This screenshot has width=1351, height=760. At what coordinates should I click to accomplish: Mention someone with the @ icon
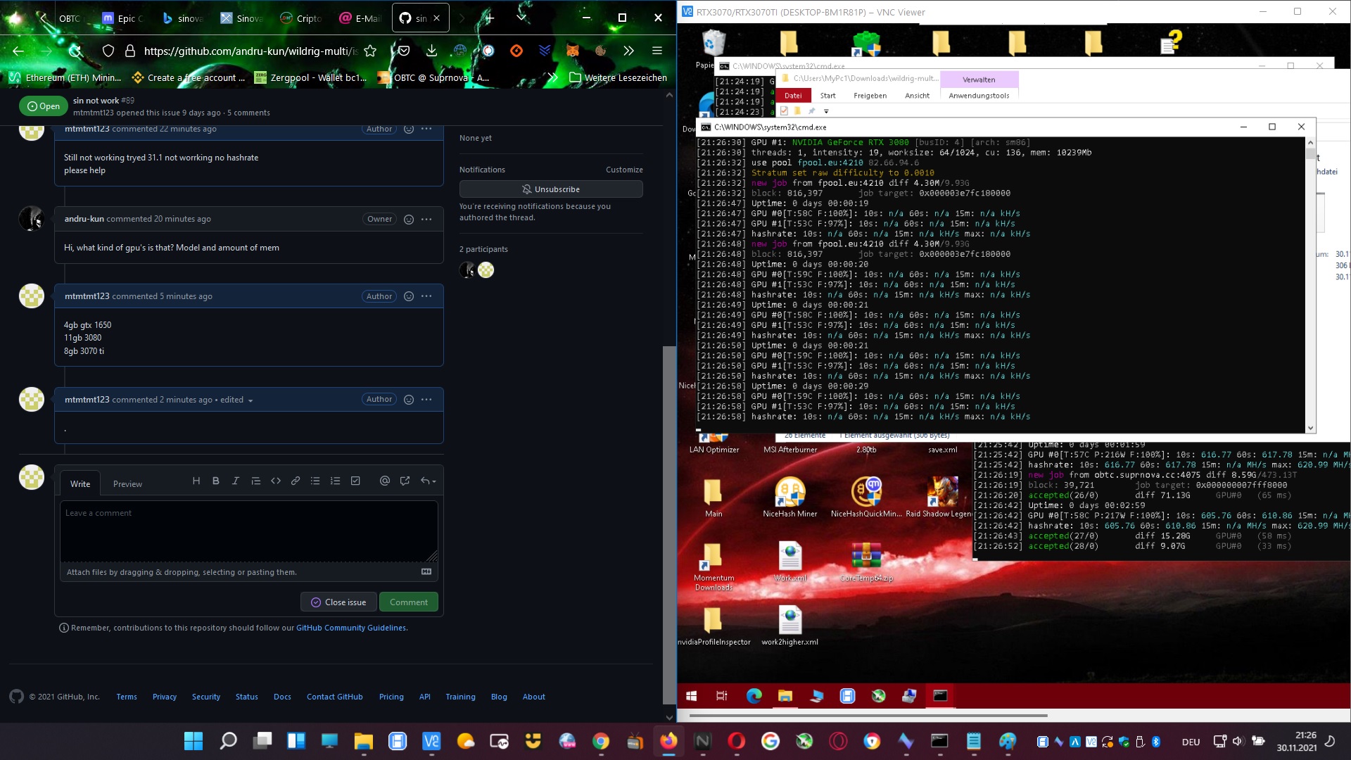click(385, 481)
